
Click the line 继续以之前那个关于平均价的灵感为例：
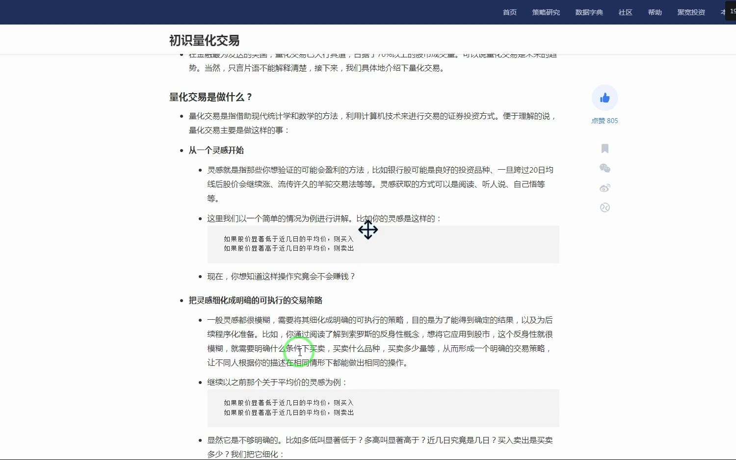[x=277, y=382]
